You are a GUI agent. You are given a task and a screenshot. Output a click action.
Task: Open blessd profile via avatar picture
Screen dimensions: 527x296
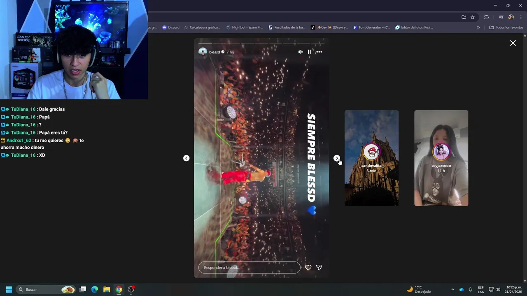(203, 52)
